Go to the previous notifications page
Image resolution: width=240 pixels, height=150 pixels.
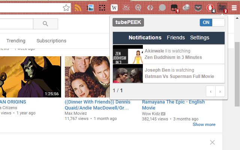pos(211,91)
